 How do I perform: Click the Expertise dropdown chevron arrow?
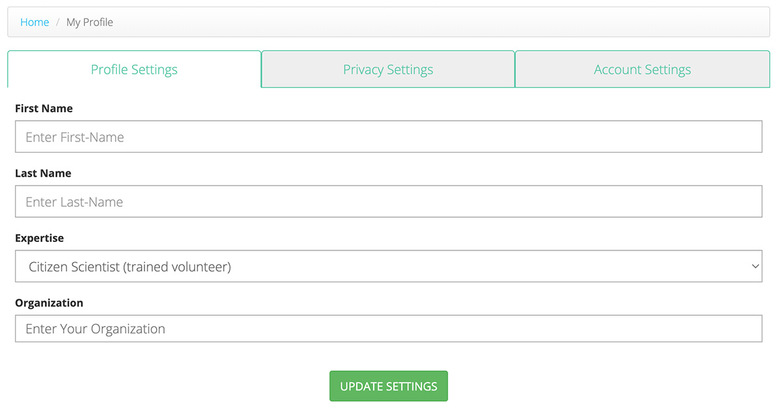point(755,267)
